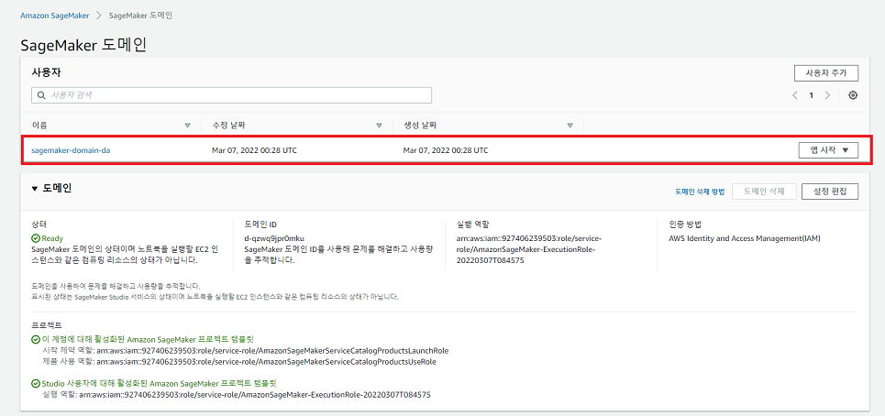Image resolution: width=885 pixels, height=416 pixels.
Task: Collapse the 도메인 section
Action: (36, 189)
